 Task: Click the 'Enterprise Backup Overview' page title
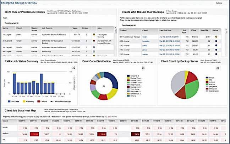[x=19, y=3]
